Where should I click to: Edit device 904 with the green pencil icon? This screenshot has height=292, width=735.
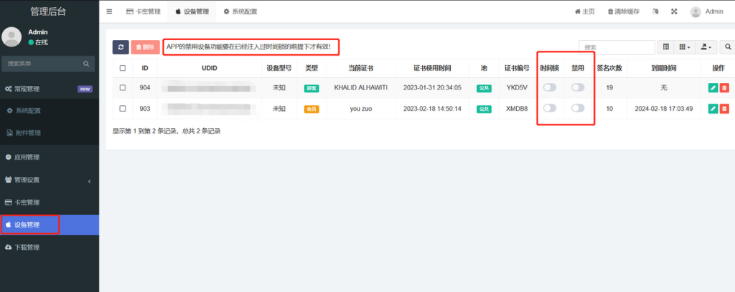[713, 88]
